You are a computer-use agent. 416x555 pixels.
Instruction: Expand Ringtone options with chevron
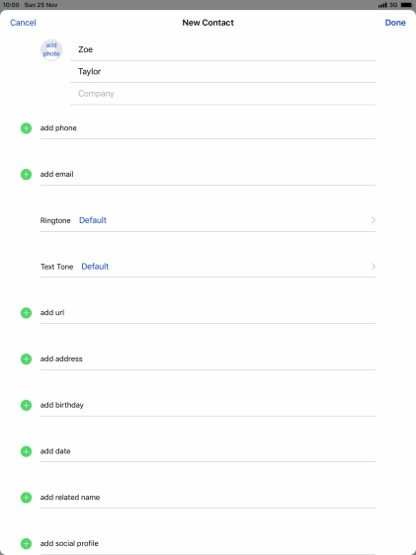[x=374, y=220]
